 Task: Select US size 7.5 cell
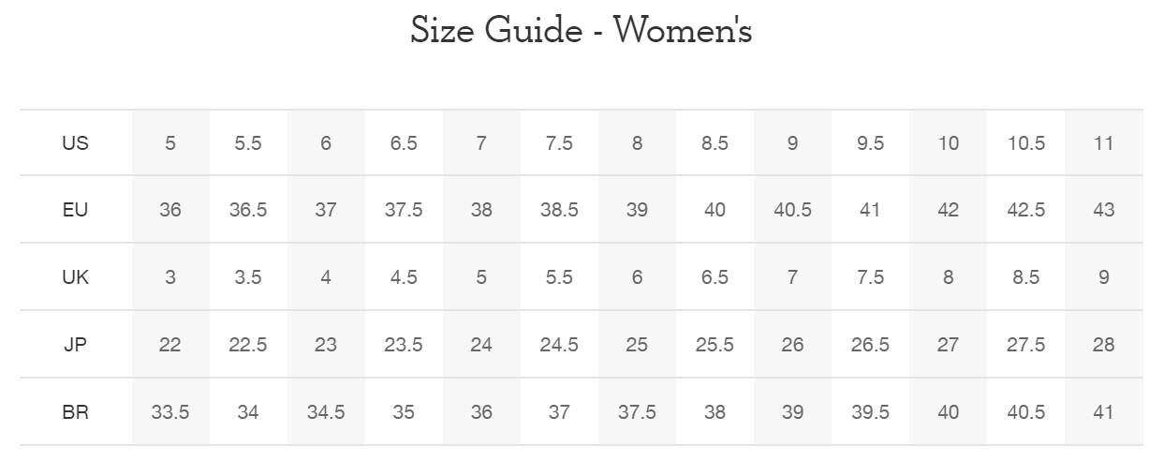(559, 143)
